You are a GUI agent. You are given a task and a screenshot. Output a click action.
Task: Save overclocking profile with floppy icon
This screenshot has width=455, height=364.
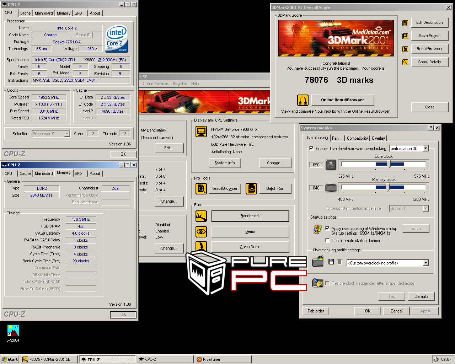click(331, 262)
